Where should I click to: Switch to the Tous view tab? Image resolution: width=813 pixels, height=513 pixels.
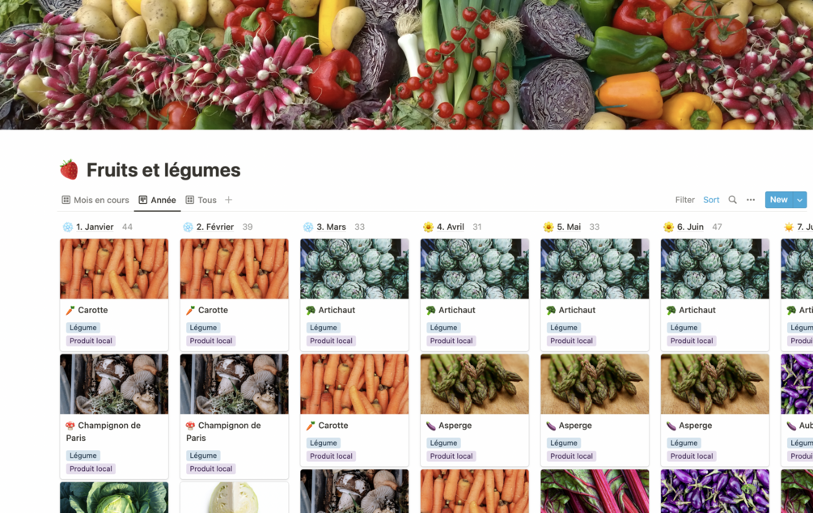coord(201,200)
